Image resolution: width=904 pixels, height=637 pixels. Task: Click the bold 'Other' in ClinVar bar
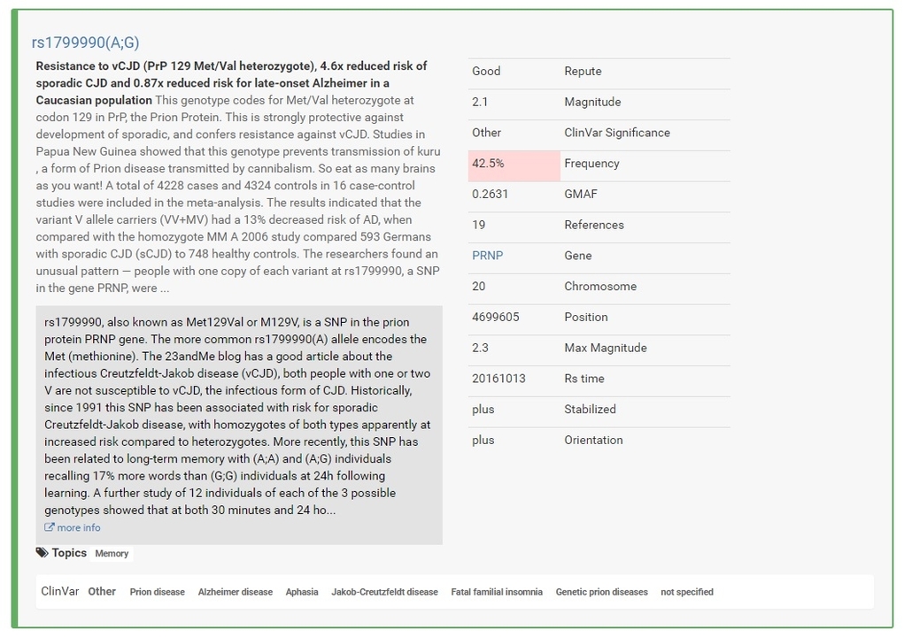(x=102, y=592)
